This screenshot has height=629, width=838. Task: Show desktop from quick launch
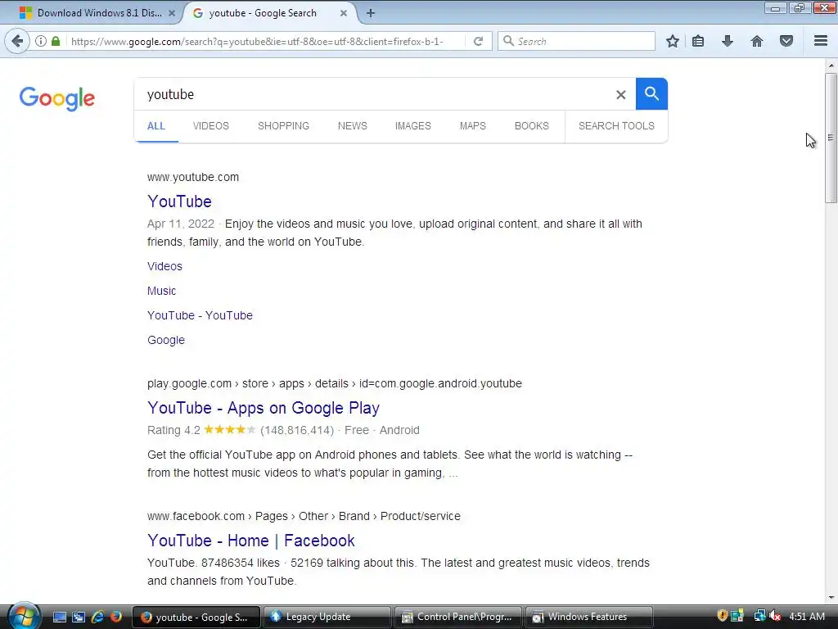click(x=59, y=617)
